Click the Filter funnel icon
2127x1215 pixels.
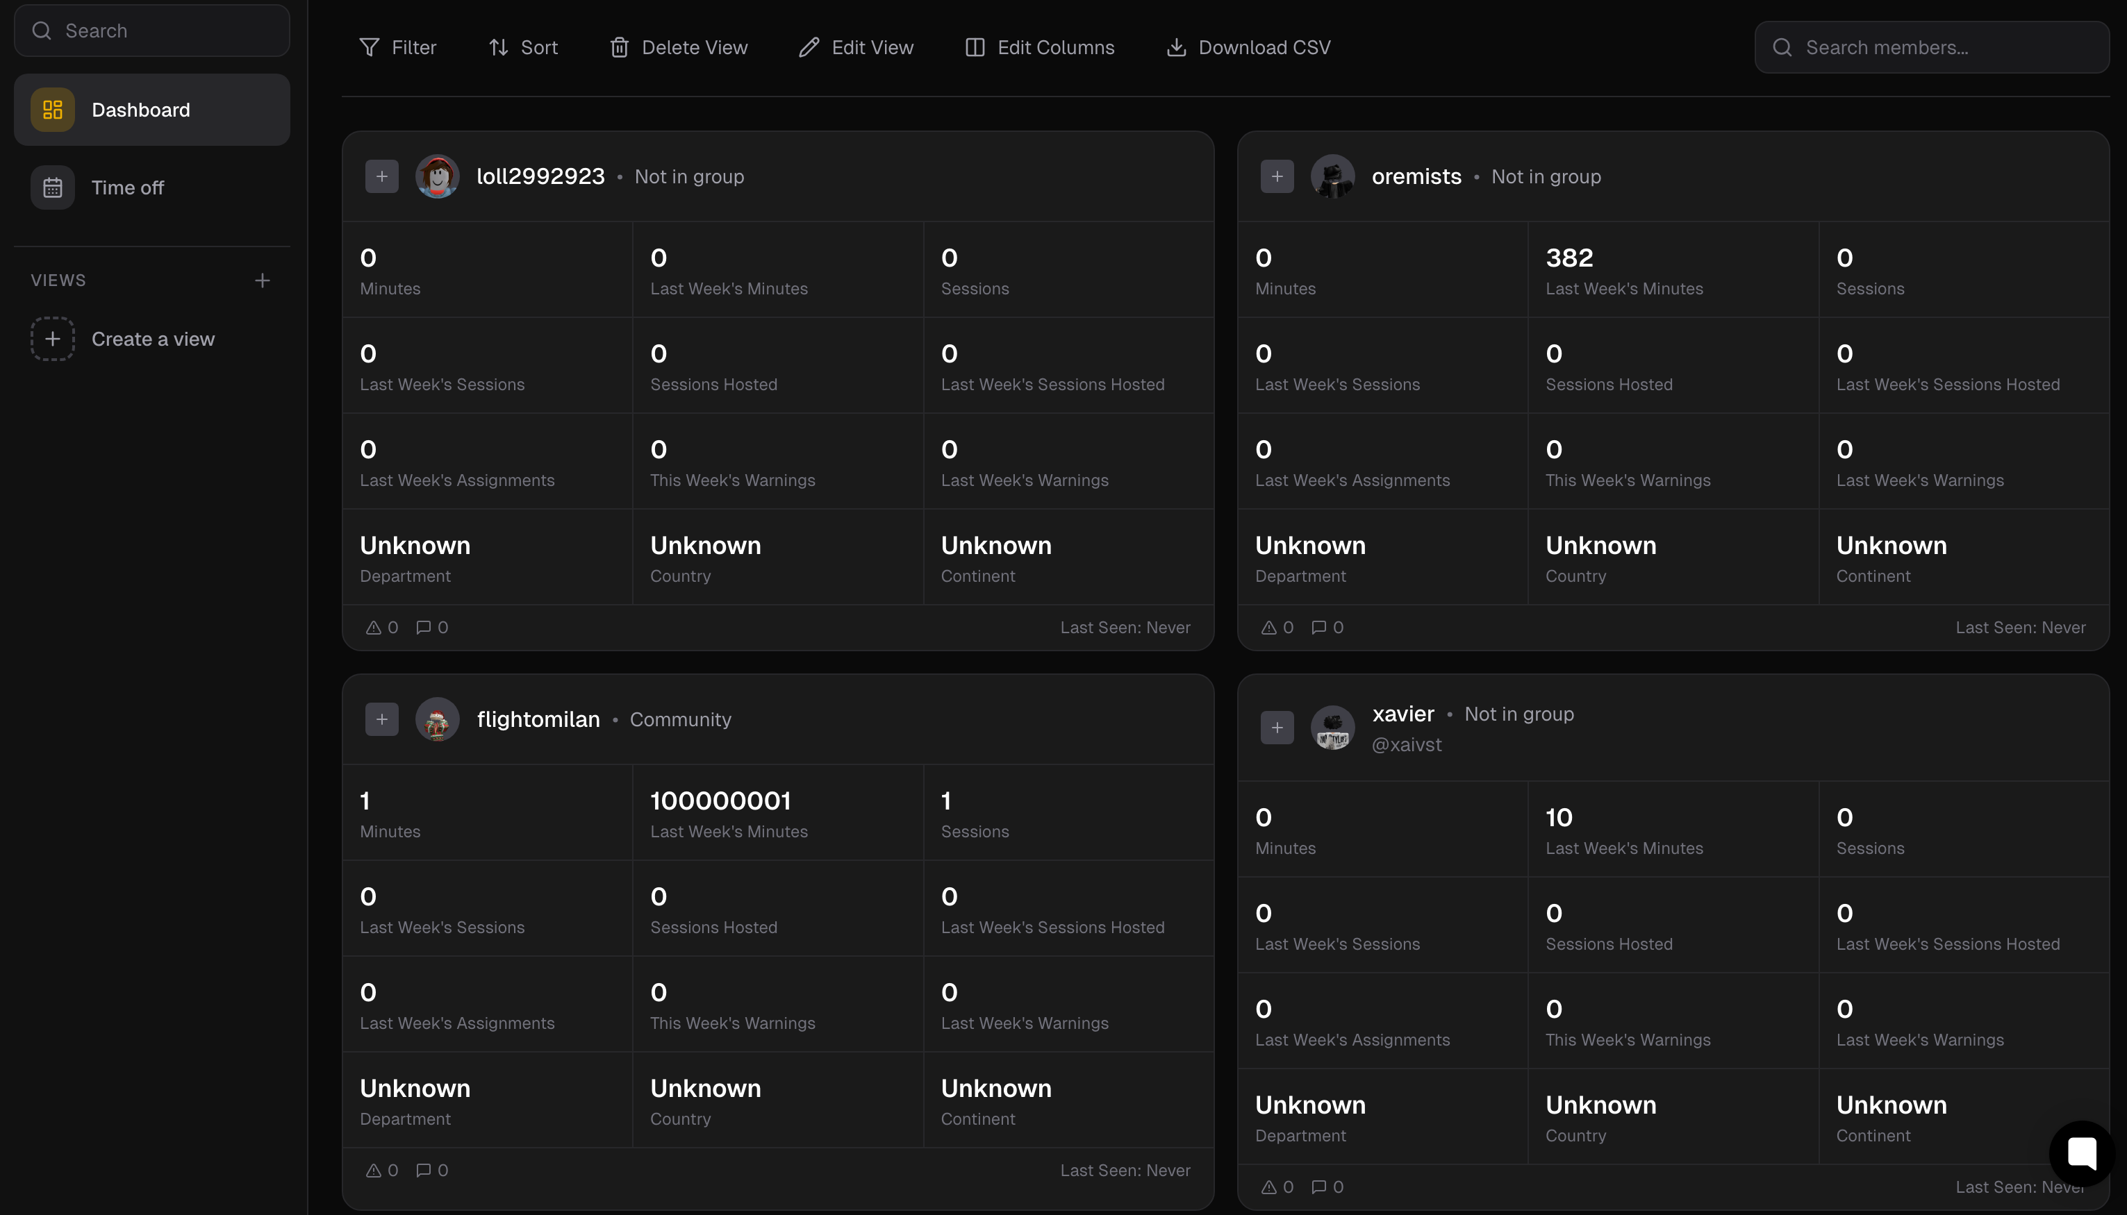pos(369,48)
